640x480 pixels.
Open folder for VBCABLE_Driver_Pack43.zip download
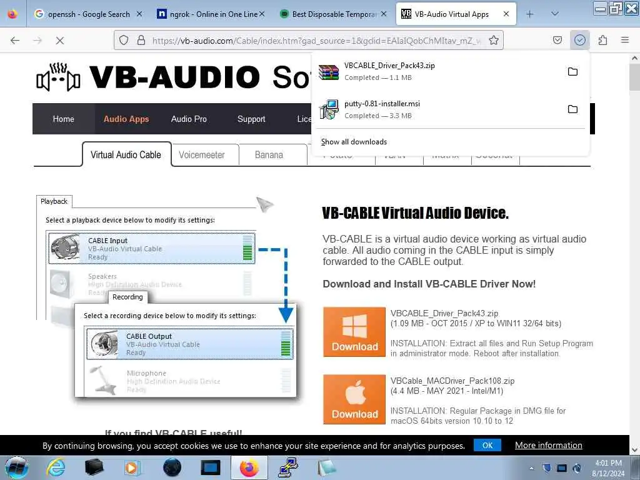[x=572, y=72]
